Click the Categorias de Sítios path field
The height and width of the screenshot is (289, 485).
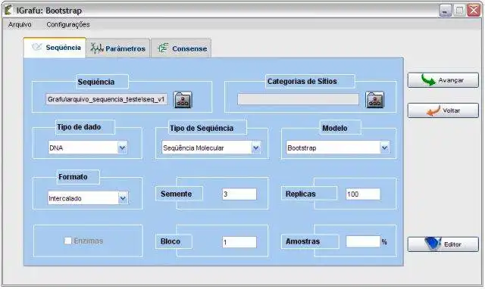tap(298, 99)
